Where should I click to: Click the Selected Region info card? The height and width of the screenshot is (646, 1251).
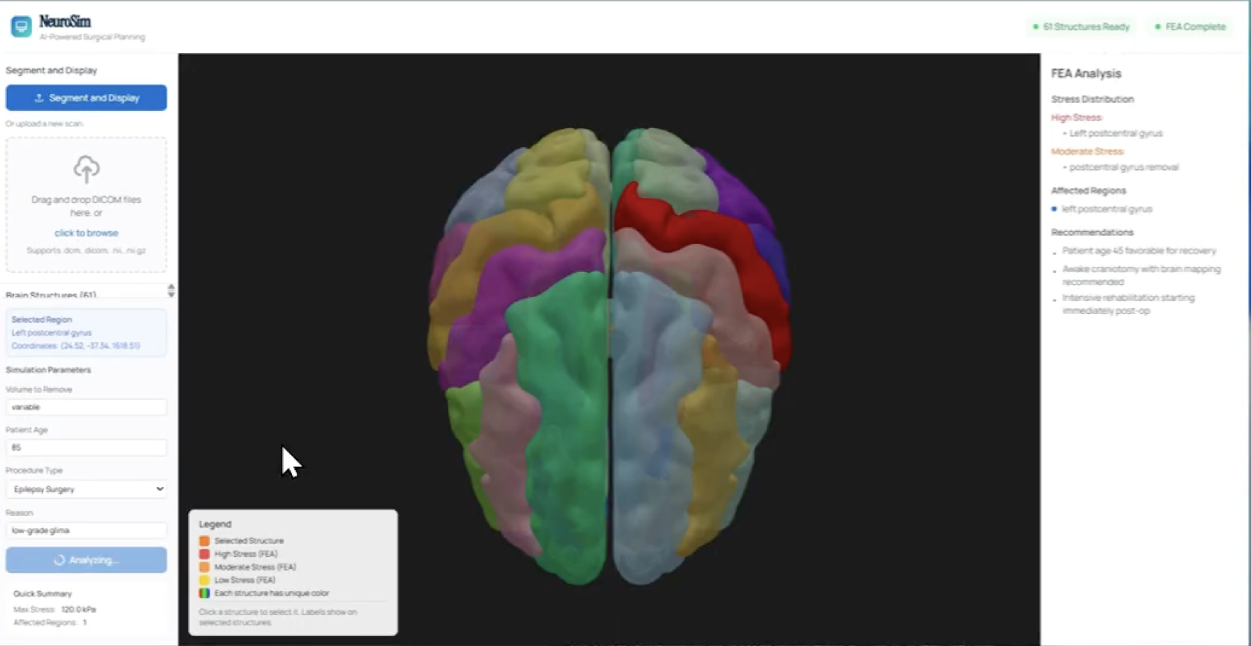[x=86, y=333]
